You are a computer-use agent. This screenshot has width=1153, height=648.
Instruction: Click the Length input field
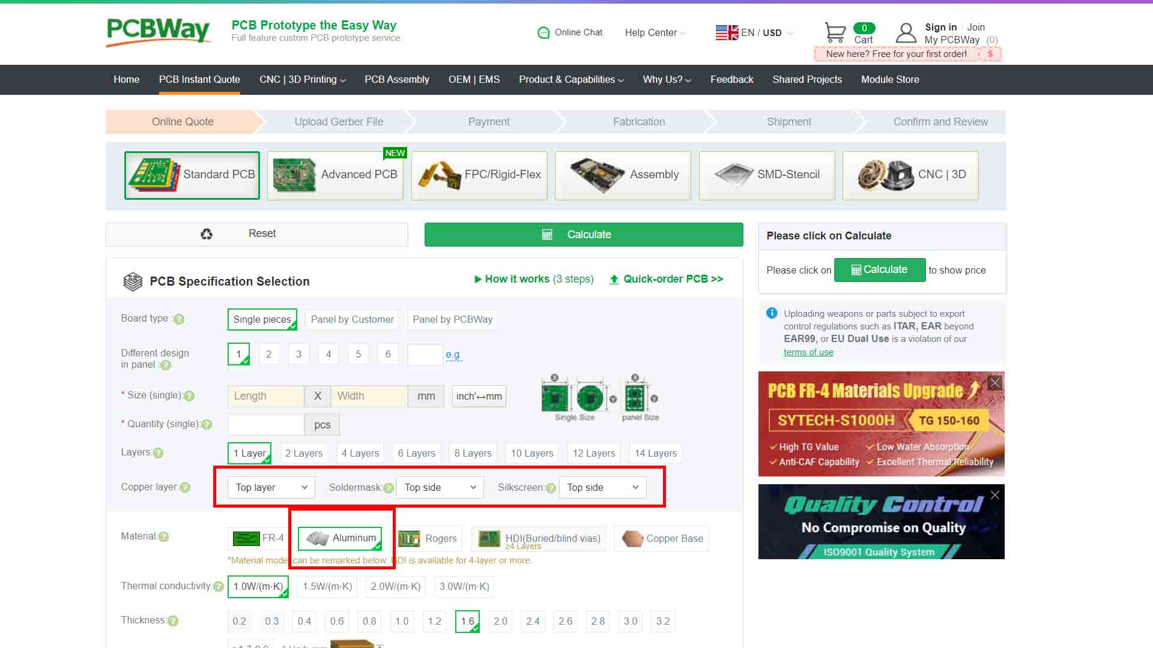[x=266, y=396]
